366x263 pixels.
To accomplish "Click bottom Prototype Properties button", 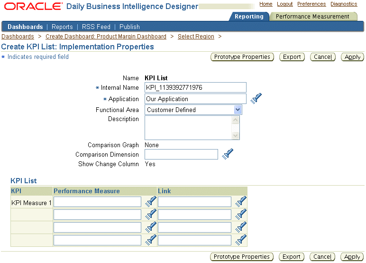I will click(x=242, y=257).
